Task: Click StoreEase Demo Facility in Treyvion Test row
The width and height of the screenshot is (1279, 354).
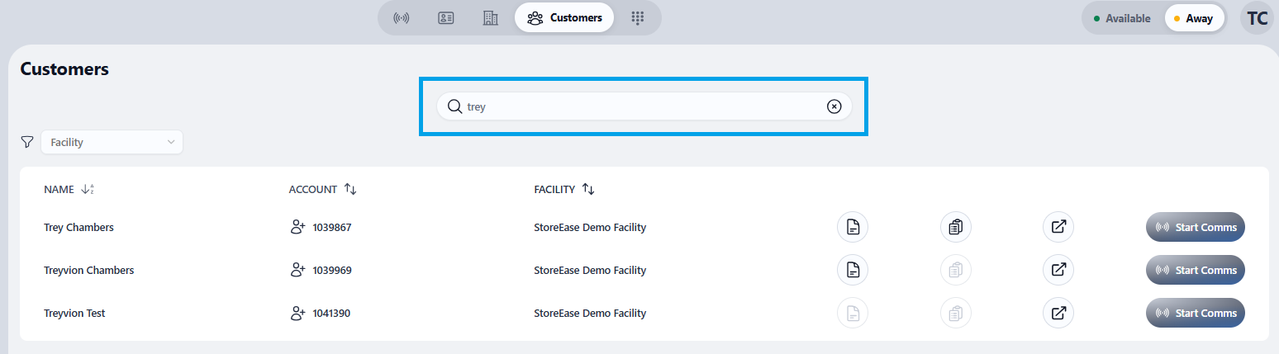Action: 590,314
